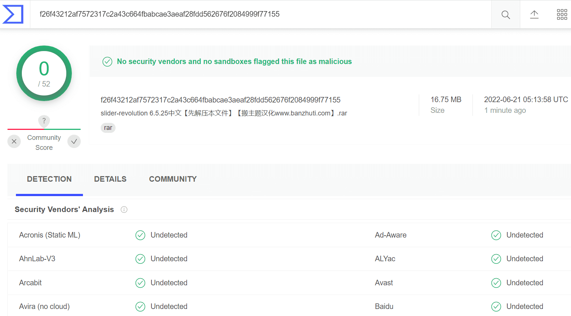This screenshot has width=571, height=316.
Task: Click the Ad-Aware vendor name
Action: 391,235
